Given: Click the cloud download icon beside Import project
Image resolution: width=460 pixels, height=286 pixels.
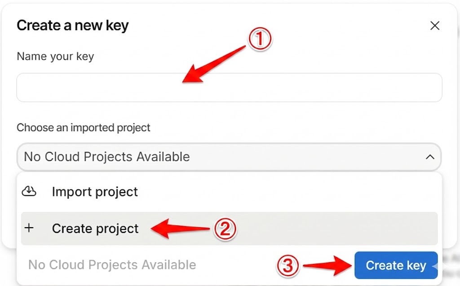Looking at the screenshot, I should click(29, 192).
